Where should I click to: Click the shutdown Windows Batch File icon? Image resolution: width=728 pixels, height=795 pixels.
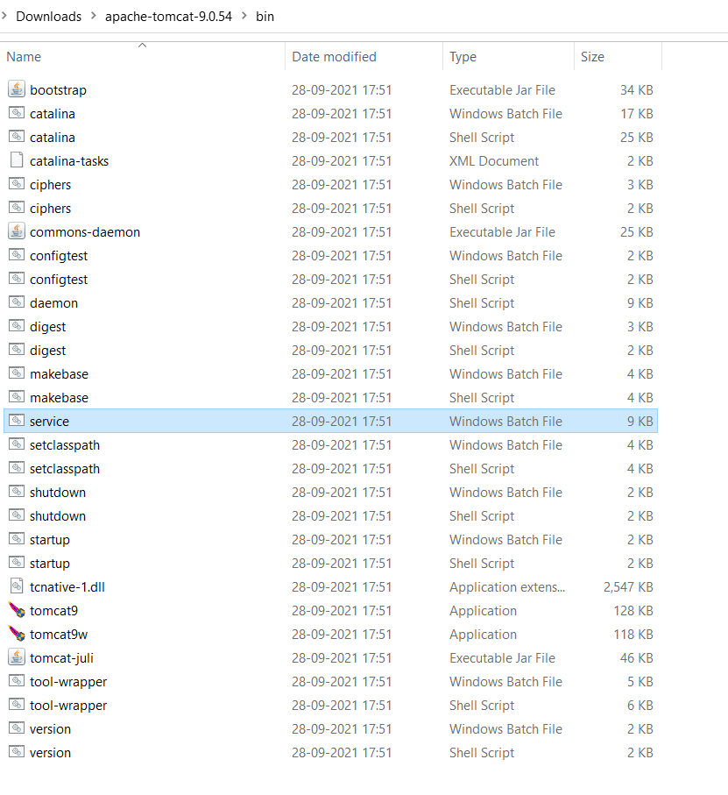coord(17,492)
